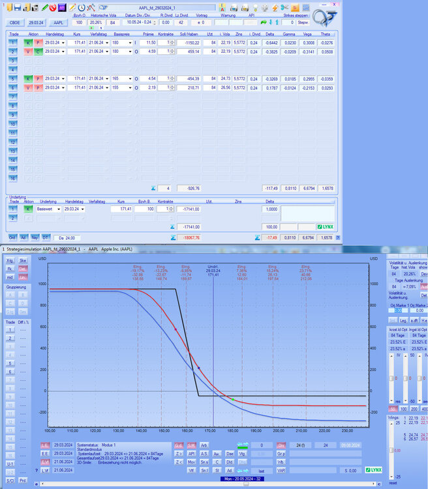The width and height of the screenshot is (428, 489).
Task: Toggle the pink Lin. button in simulation
Action: (x=22, y=277)
